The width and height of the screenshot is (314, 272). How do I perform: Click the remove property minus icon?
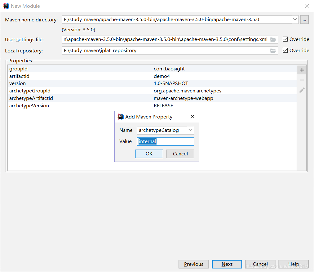302,80
